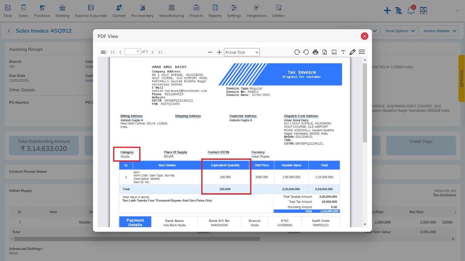The height and width of the screenshot is (261, 465).
Task: Open the Actual Size zoom dropdown
Action: point(242,52)
